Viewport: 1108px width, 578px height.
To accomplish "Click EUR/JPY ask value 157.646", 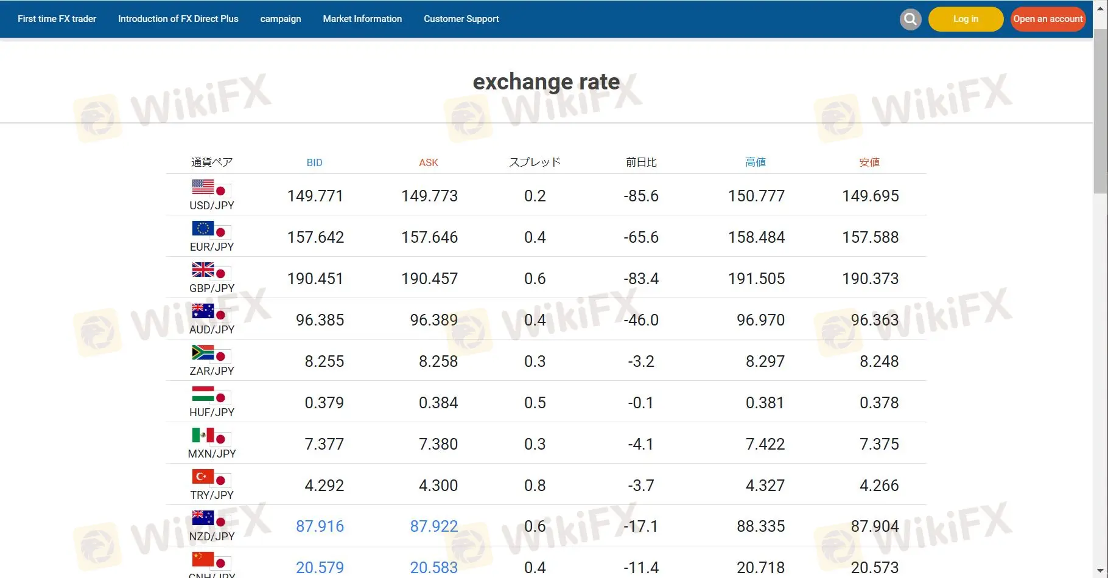I will coord(429,237).
